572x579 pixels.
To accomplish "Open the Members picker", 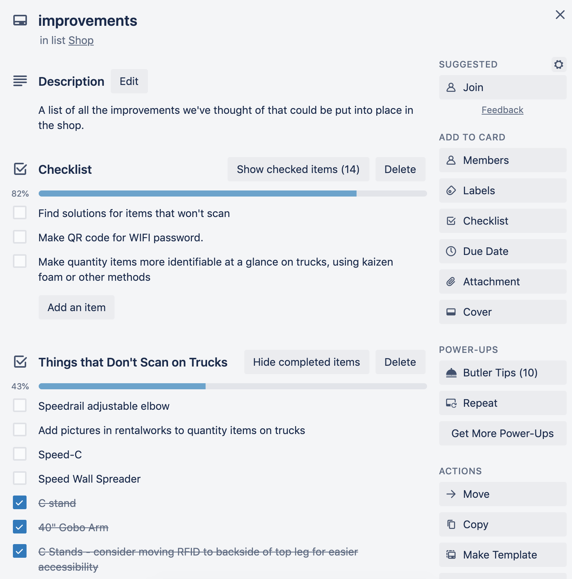I will [x=502, y=160].
